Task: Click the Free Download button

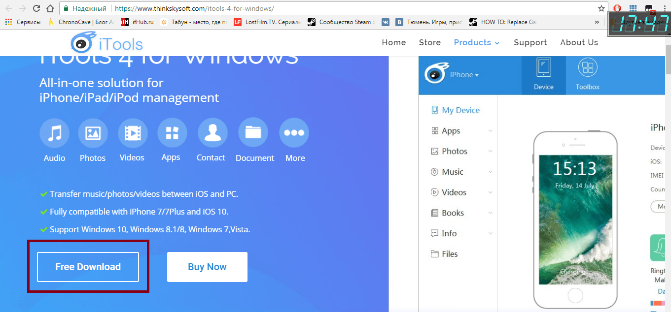Action: 88,267
